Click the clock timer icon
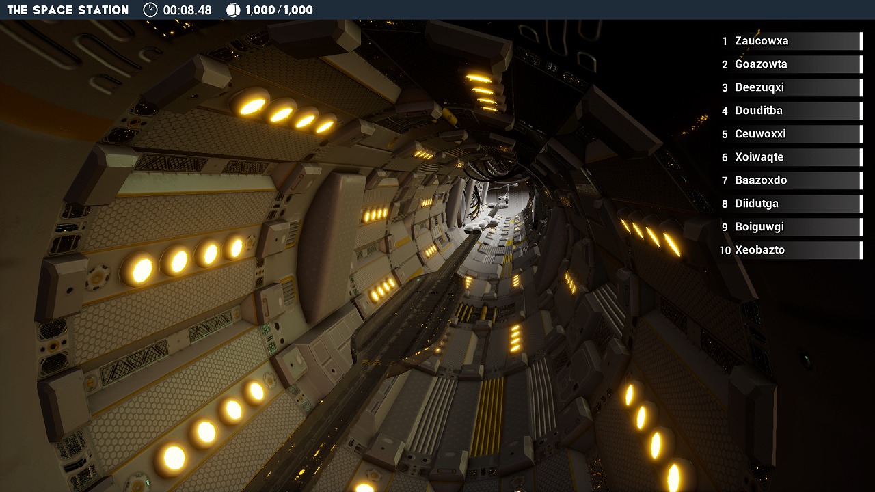The height and width of the screenshot is (492, 875). [150, 10]
